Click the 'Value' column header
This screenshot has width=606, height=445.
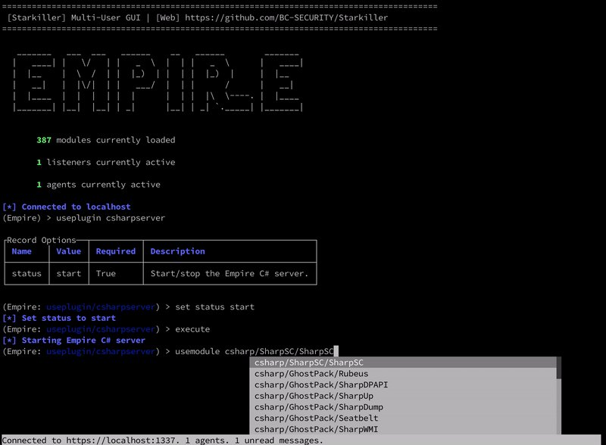pos(69,251)
